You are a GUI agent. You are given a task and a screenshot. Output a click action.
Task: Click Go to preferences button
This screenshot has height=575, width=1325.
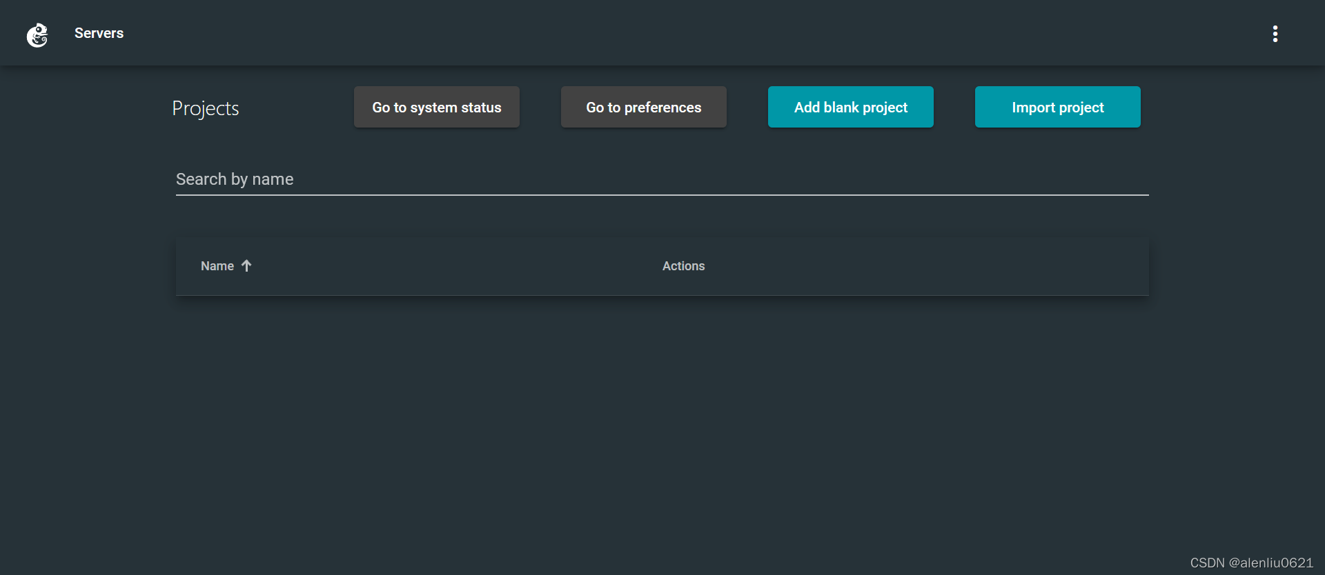click(x=644, y=107)
